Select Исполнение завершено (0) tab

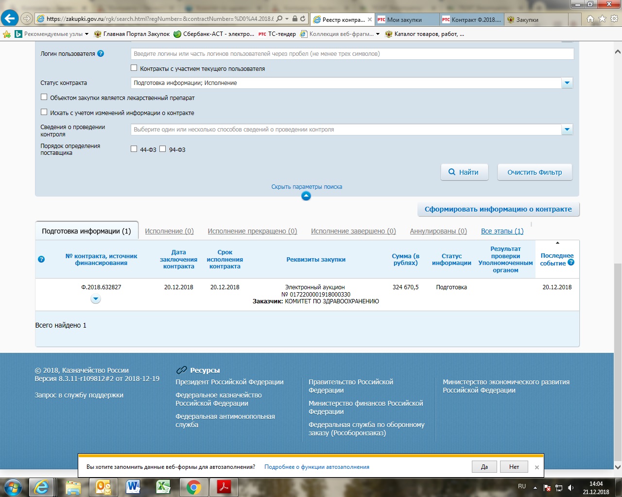(x=353, y=232)
